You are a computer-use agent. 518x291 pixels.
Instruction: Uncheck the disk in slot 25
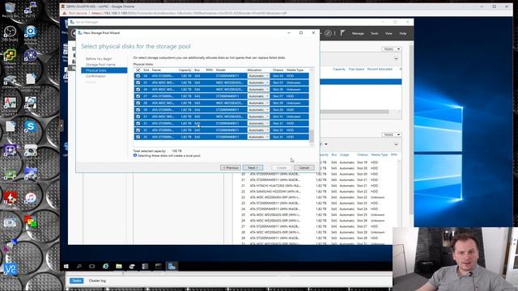pos(138,82)
